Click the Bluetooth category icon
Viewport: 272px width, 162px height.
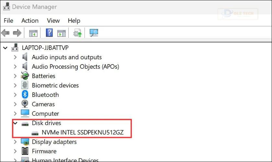(25, 95)
